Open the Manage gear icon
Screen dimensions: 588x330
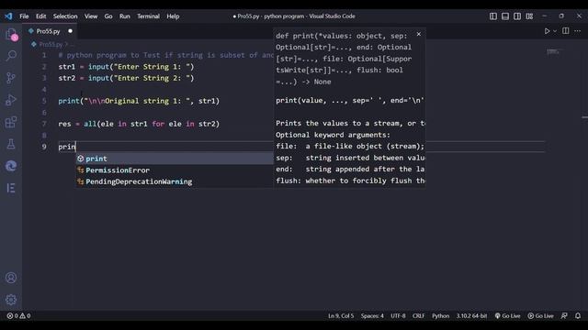[x=11, y=300]
